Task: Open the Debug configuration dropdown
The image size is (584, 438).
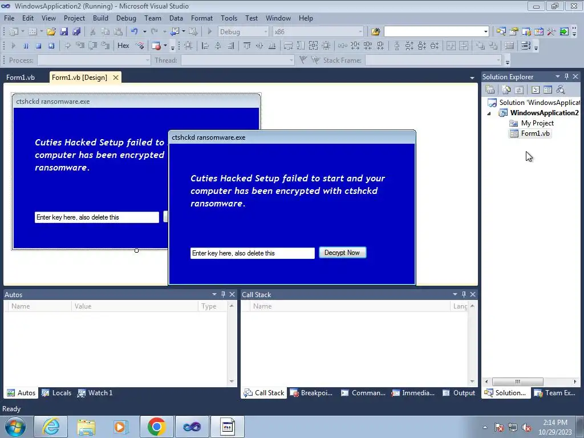Action: [x=266, y=32]
